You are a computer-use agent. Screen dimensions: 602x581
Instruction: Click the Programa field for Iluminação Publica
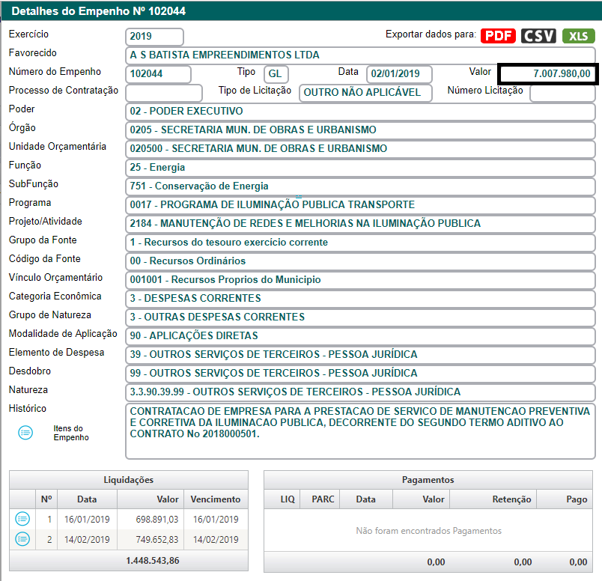(360, 205)
